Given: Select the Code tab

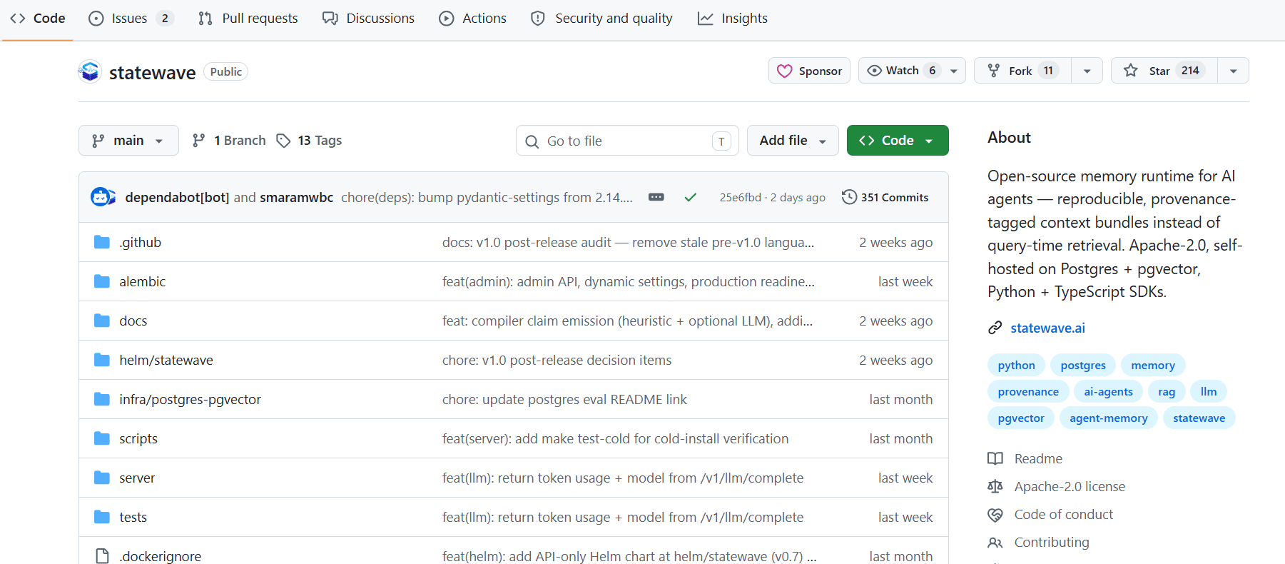Looking at the screenshot, I should [37, 19].
